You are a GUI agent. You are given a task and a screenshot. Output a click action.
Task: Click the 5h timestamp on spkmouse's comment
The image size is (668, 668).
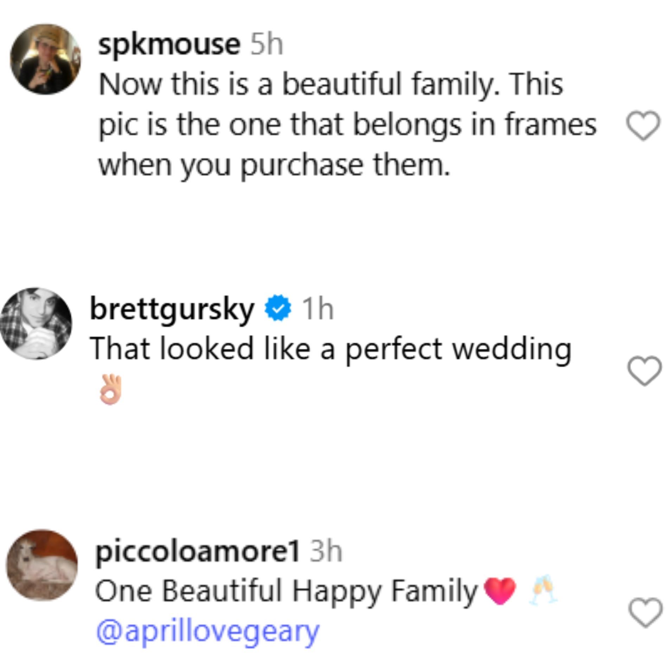click(266, 45)
